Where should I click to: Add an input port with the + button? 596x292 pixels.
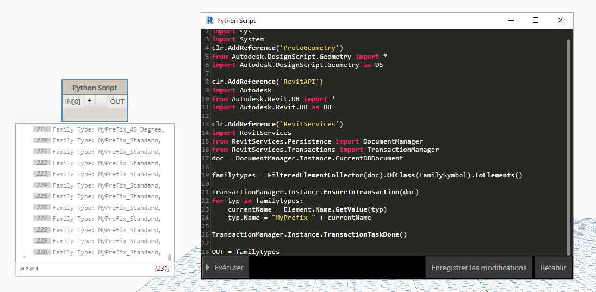(89, 101)
